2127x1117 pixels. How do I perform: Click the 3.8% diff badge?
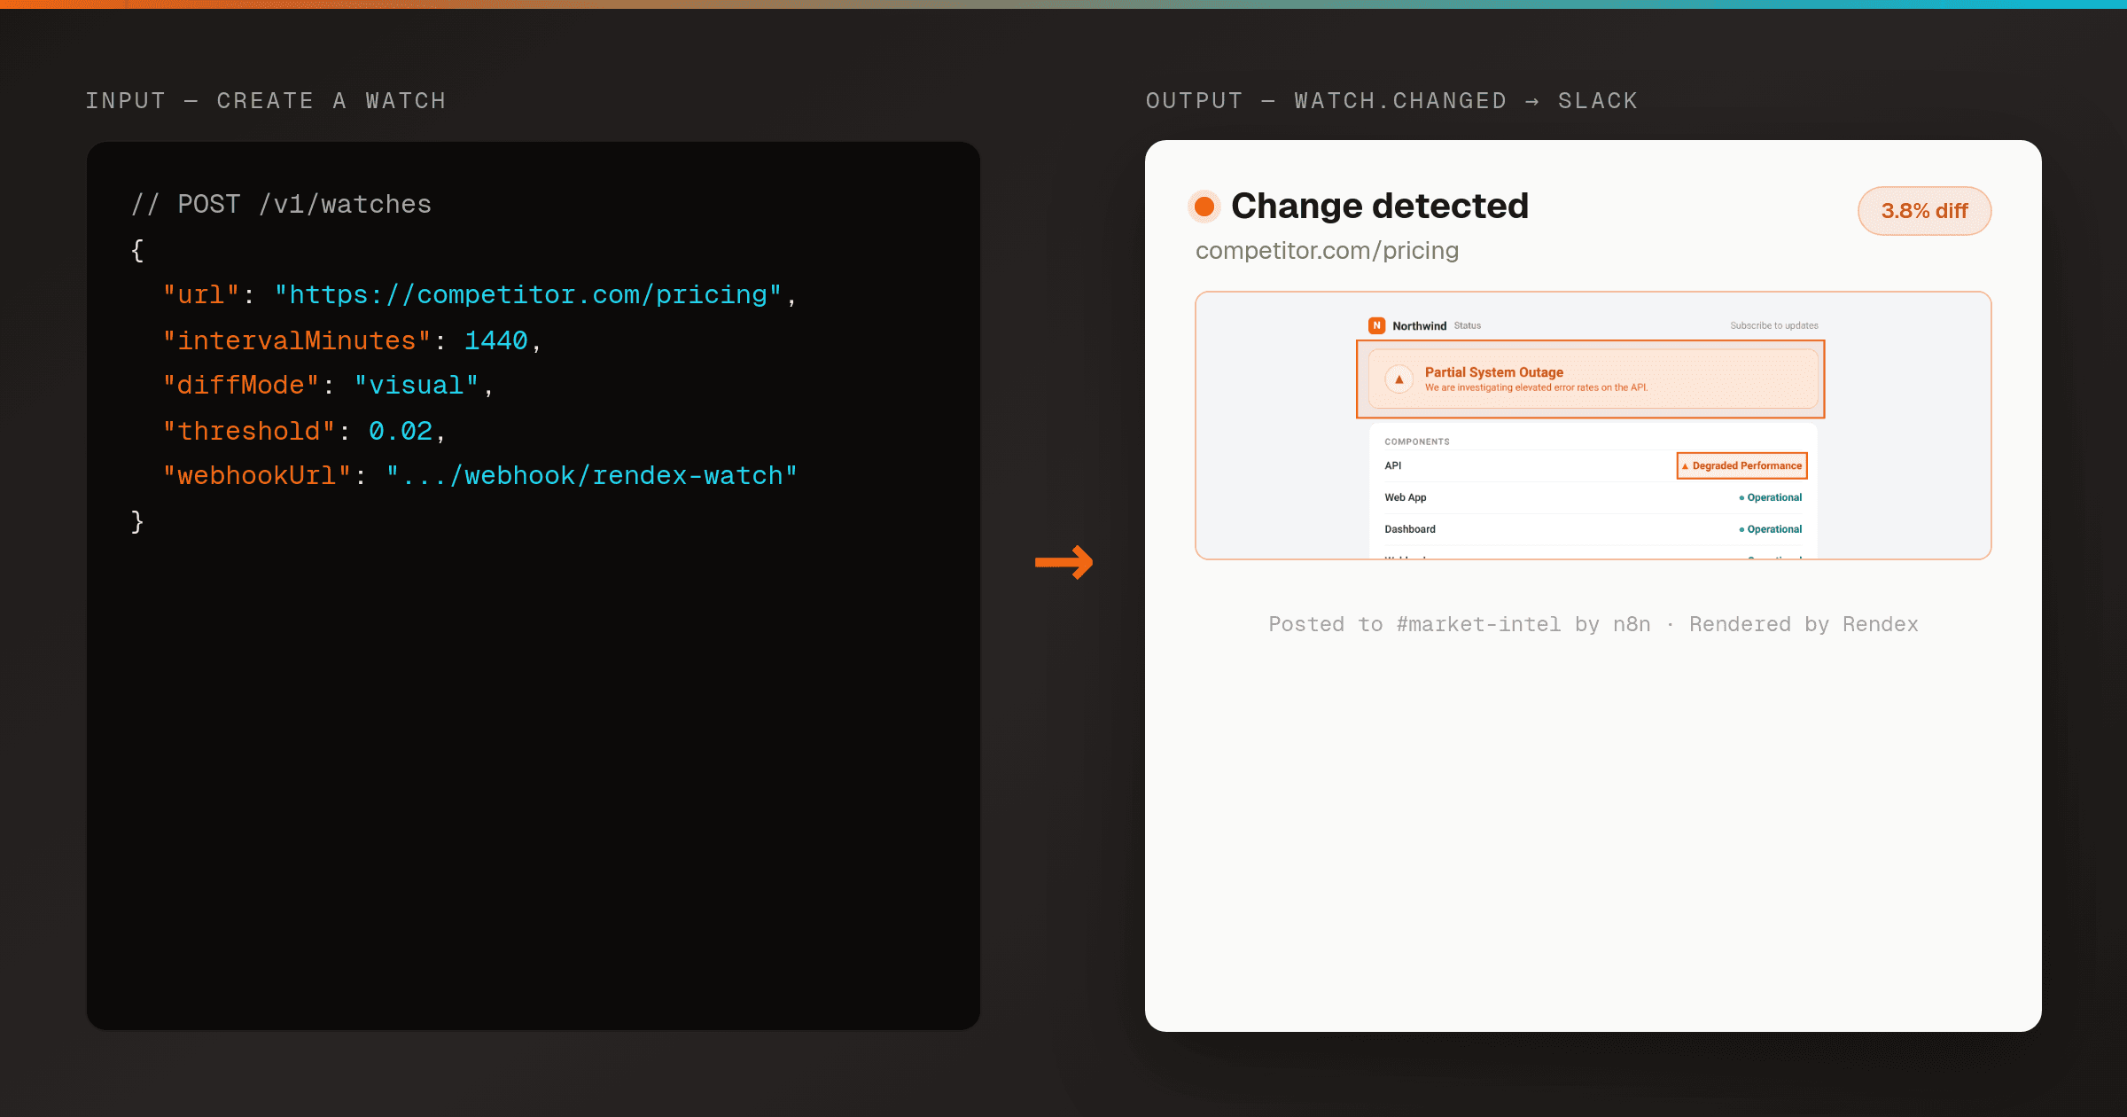tap(1924, 211)
